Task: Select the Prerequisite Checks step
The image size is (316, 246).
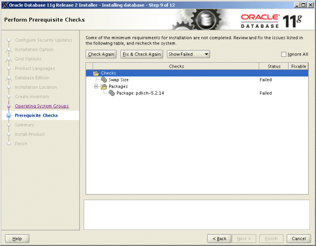Action: coord(36,115)
